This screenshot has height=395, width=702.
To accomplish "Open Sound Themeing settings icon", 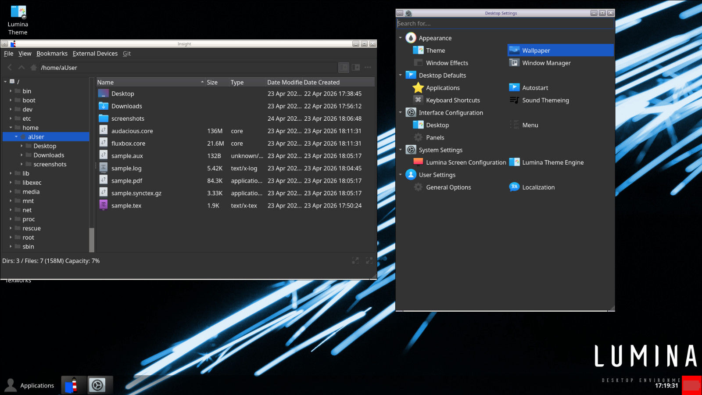I will click(514, 100).
